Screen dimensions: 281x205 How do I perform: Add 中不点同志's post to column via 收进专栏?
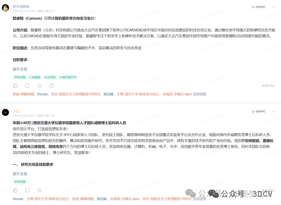(259, 7)
